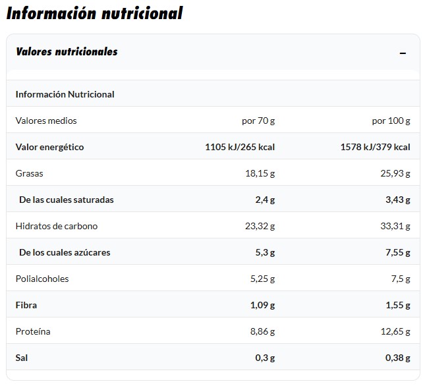Image resolution: width=427 pixels, height=386 pixels.
Task: Click the 'por 100 g' column header
Action: click(391, 121)
